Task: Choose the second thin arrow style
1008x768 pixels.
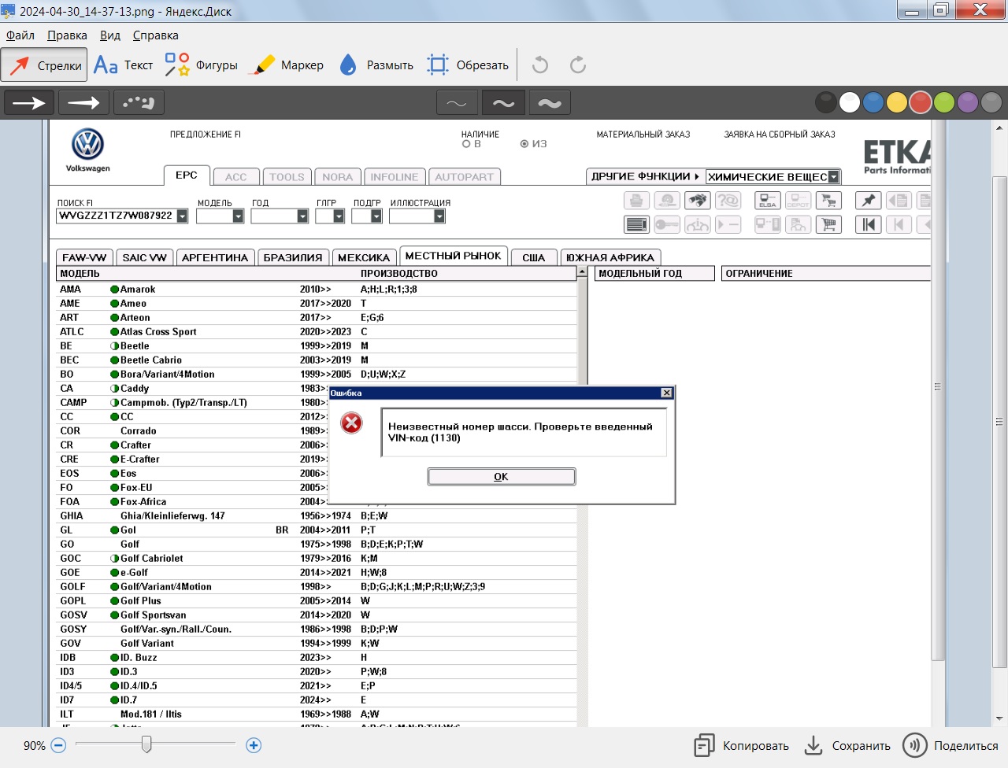Action: [x=83, y=102]
